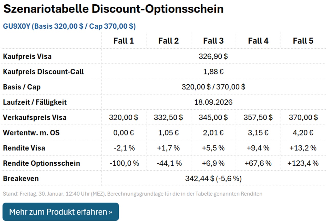328x224 pixels.
Task: Click the Stand timestamp text line
Action: tap(132, 194)
